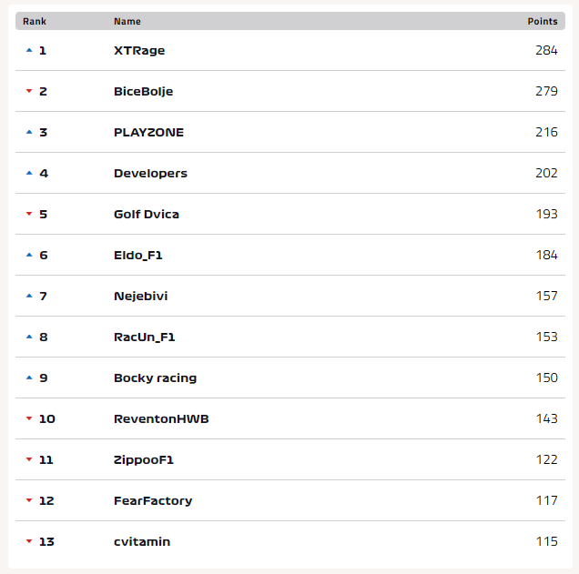Click the Rank column header
This screenshot has height=574, width=579.
35,22
